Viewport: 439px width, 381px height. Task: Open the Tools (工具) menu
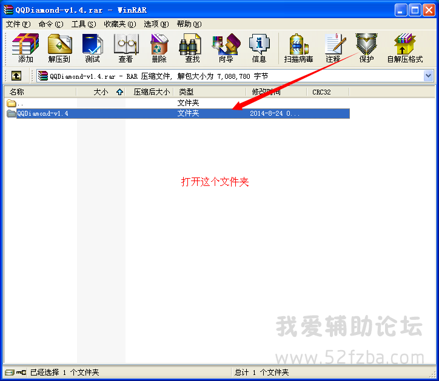click(x=84, y=24)
